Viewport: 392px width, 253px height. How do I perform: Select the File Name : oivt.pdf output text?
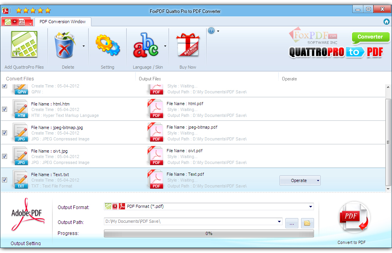coord(185,151)
